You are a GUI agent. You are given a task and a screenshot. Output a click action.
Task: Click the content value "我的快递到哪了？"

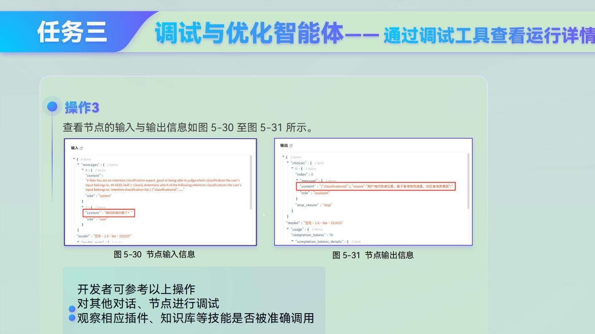pos(118,213)
